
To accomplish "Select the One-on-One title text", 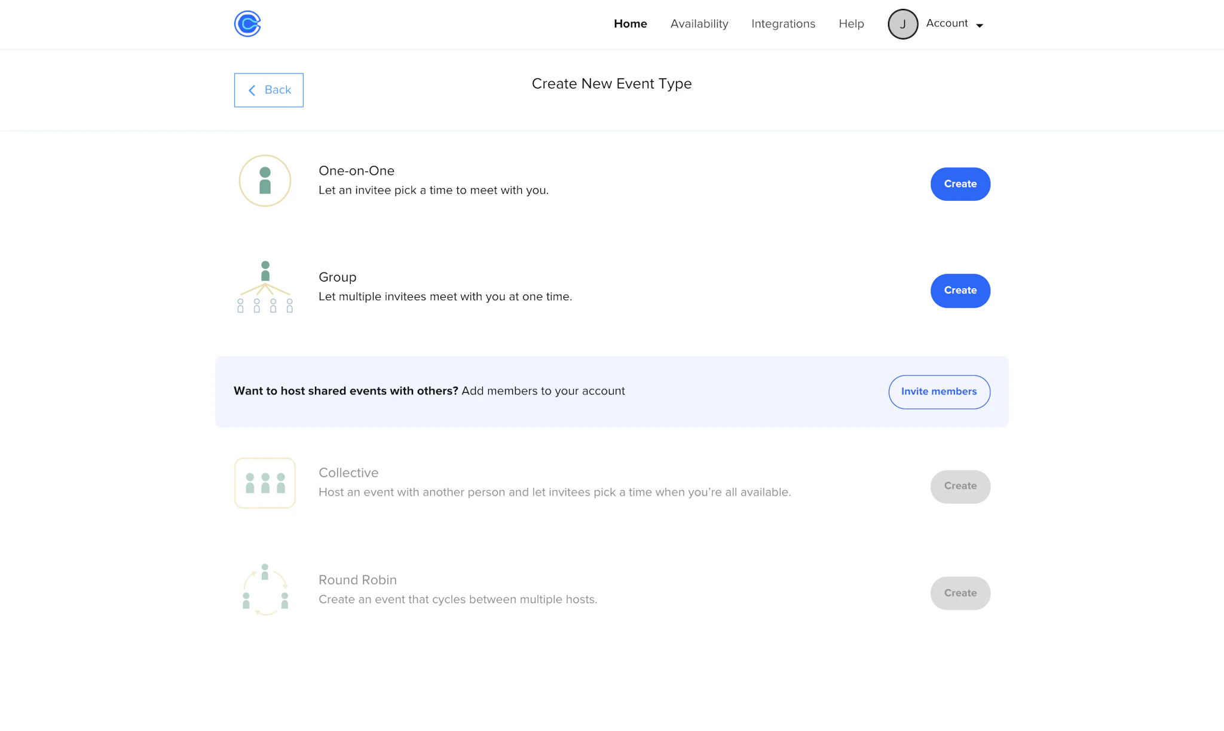I will coord(356,171).
